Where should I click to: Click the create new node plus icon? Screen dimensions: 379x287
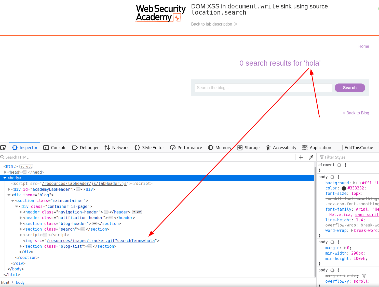point(301,157)
